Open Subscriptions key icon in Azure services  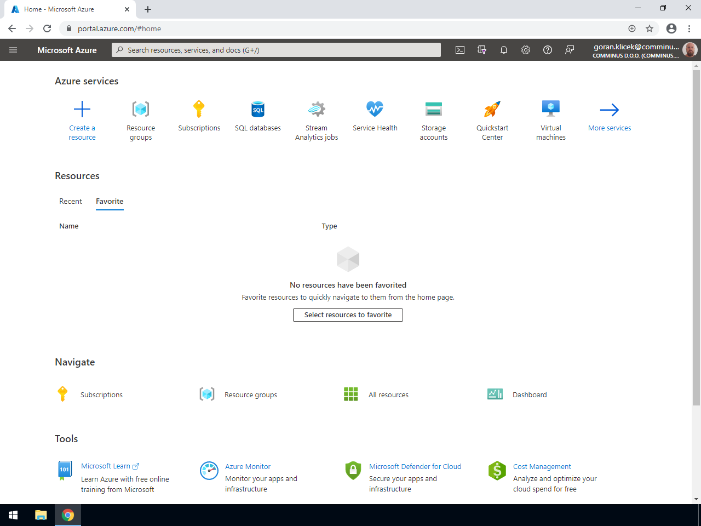point(199,109)
